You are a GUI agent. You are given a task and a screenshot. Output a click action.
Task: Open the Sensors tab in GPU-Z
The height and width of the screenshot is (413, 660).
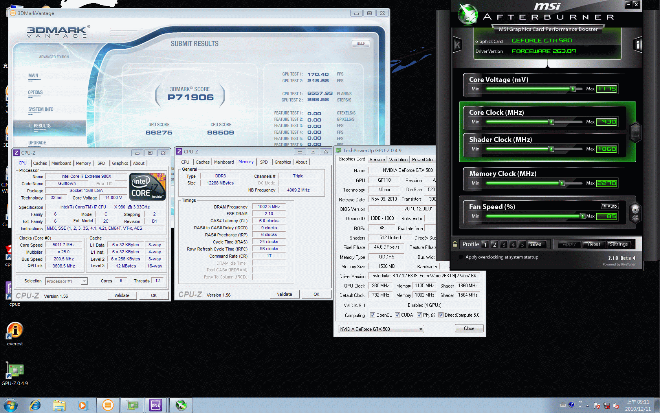pyautogui.click(x=377, y=160)
